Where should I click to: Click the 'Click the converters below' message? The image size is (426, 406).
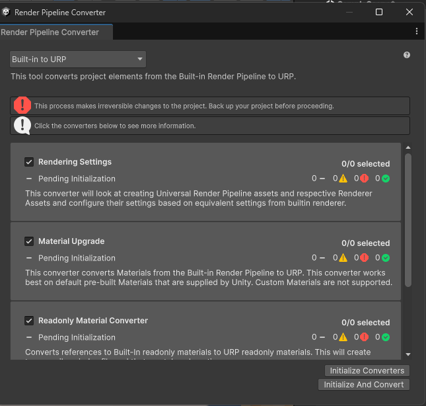[115, 126]
